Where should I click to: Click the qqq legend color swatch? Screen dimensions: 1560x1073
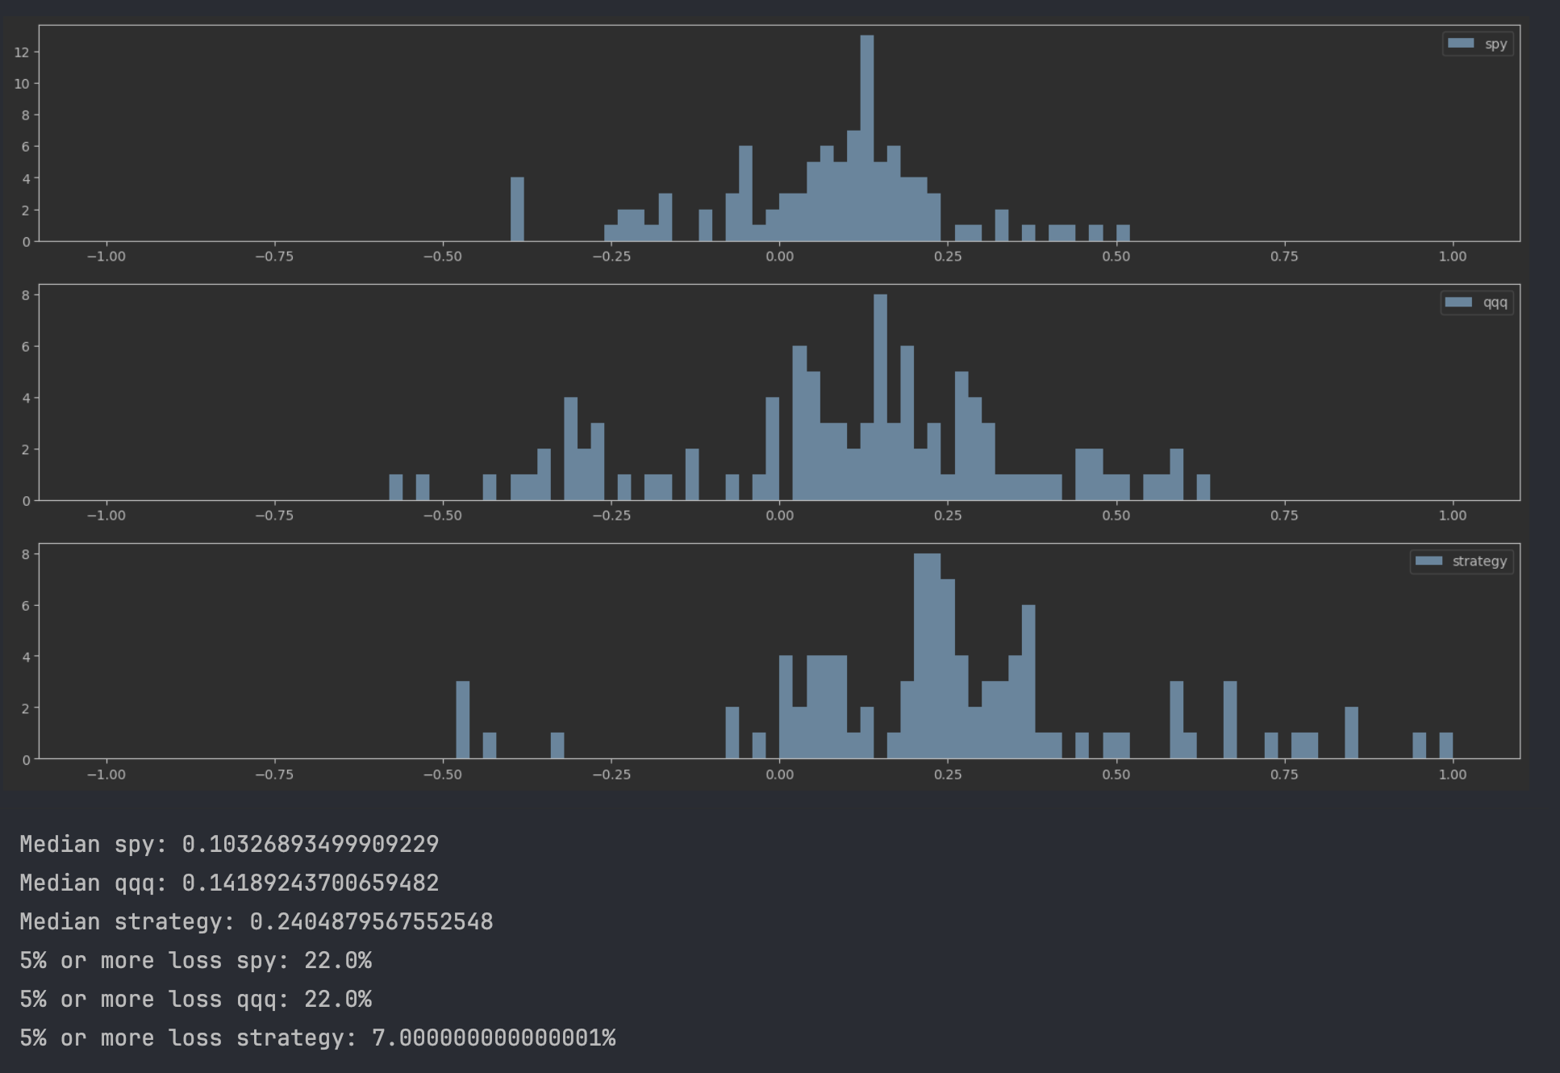tap(1458, 303)
